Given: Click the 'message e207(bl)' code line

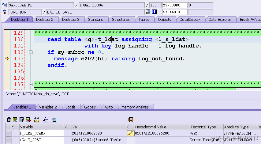Looking at the screenshot, I should (x=119, y=59).
